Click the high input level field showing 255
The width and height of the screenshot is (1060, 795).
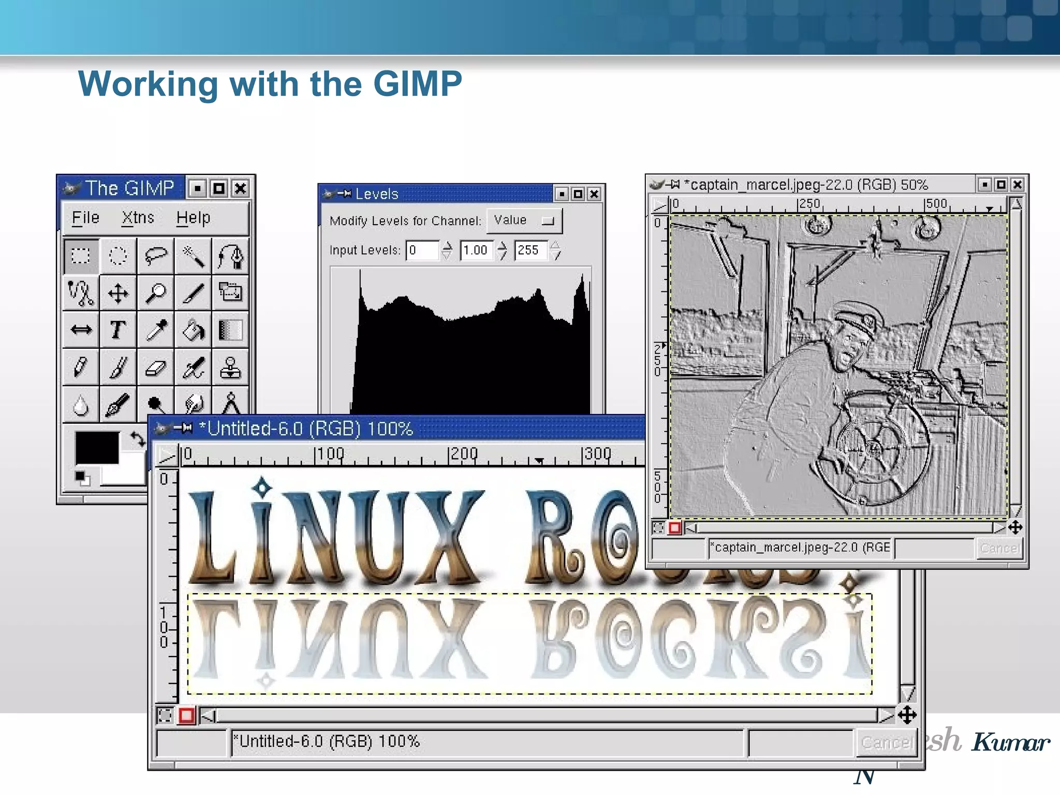click(531, 251)
